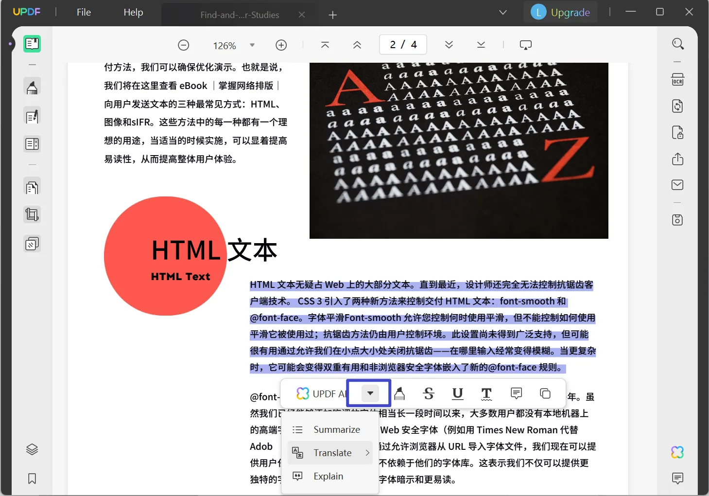Open the Convert PDF icon
The image size is (709, 496).
click(677, 106)
